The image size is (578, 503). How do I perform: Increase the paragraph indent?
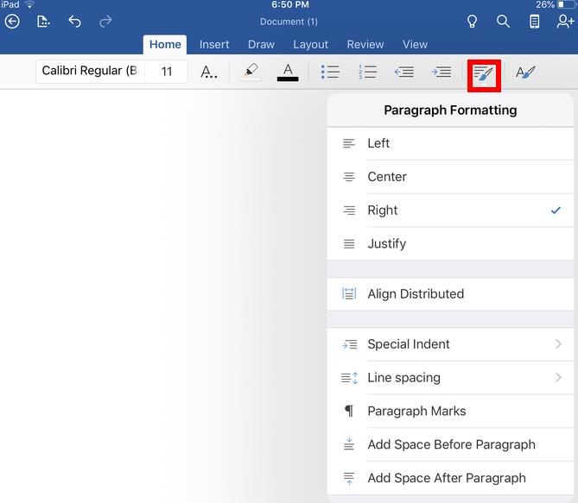441,72
